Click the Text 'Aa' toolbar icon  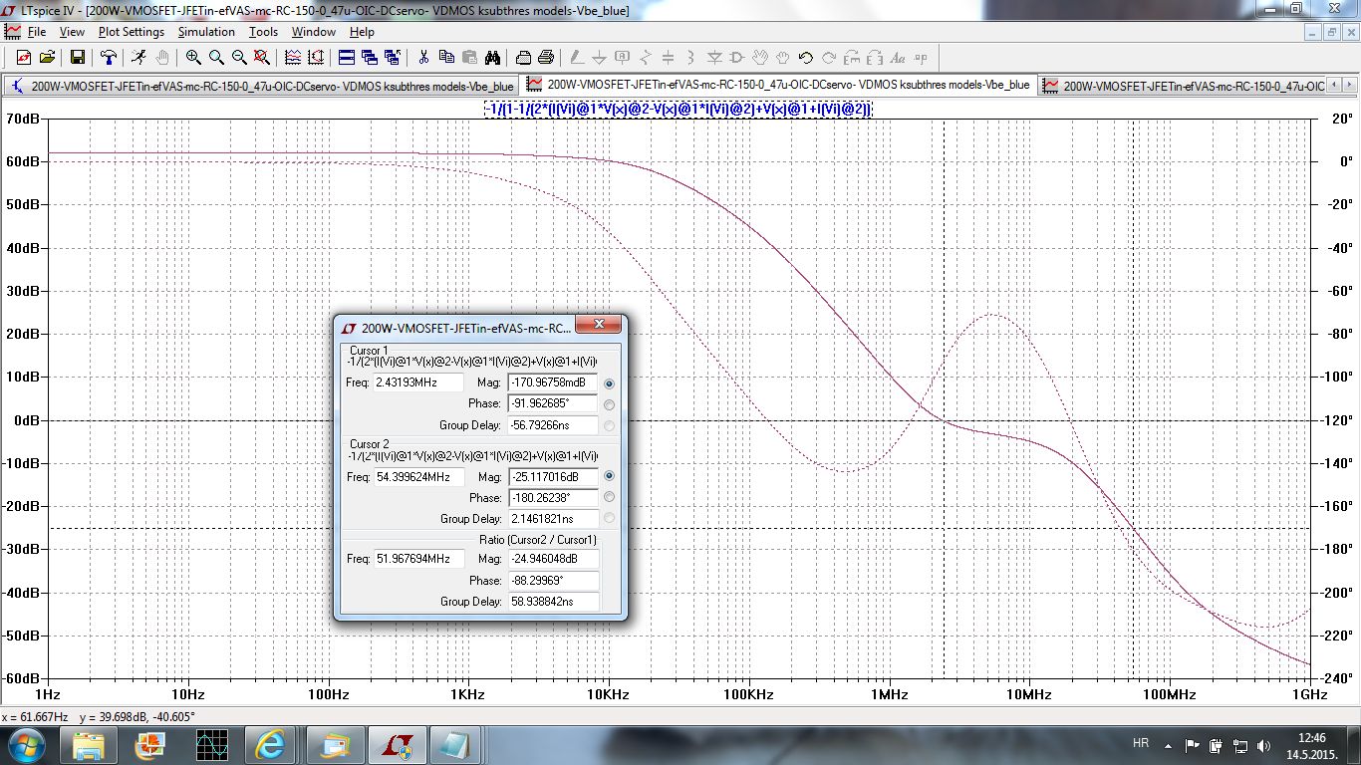(x=898, y=58)
